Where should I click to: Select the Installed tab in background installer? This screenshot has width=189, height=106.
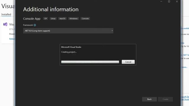[x=6, y=14]
